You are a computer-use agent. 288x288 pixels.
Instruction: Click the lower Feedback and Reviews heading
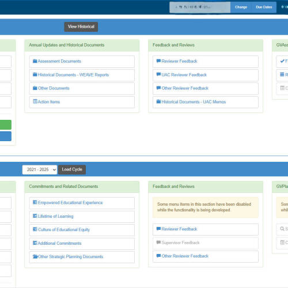[173, 187]
